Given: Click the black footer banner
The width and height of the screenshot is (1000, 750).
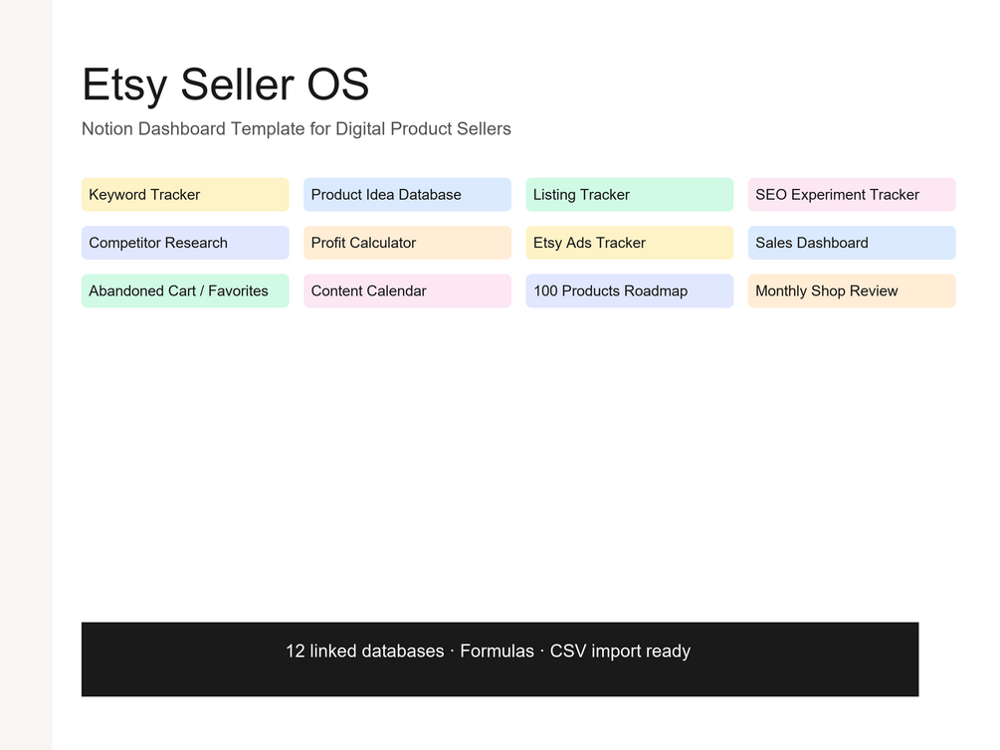Looking at the screenshot, I should (500, 658).
